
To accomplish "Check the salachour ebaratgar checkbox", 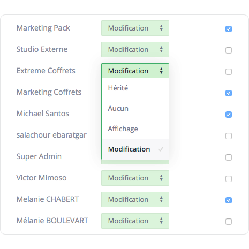I will tap(229, 136).
